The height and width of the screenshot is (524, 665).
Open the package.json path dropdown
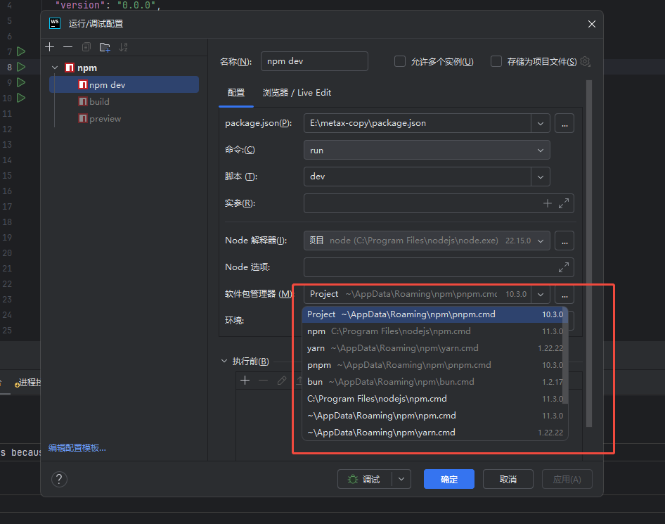point(541,124)
